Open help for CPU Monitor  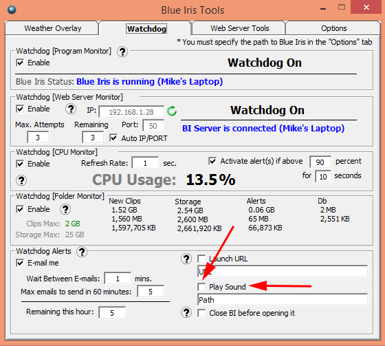[21, 180]
